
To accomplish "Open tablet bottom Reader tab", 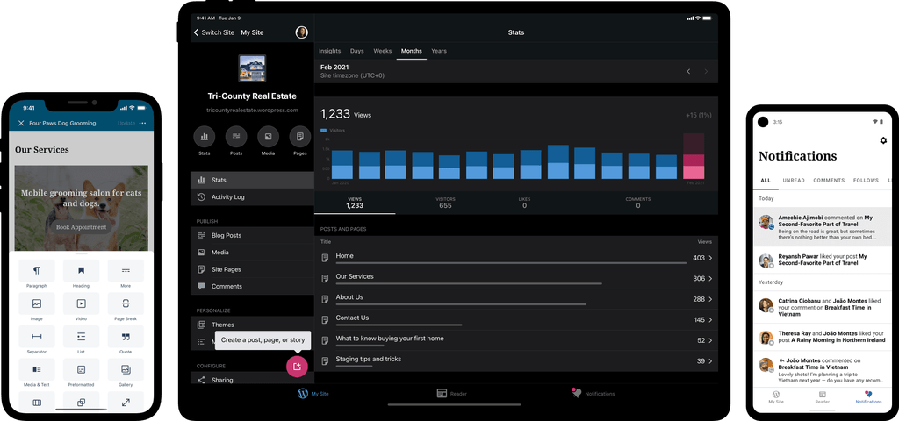I will (x=452, y=394).
